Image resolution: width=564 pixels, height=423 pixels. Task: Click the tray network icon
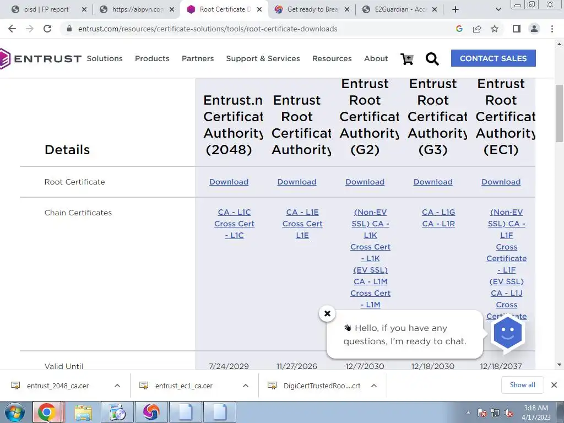(495, 413)
